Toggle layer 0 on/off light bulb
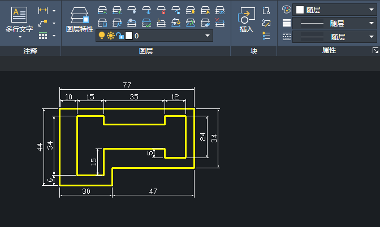Screen dimensions: 380x227 (102, 36)
